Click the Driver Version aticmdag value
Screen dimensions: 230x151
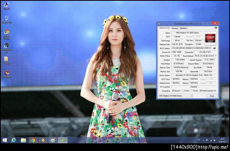click(194, 75)
